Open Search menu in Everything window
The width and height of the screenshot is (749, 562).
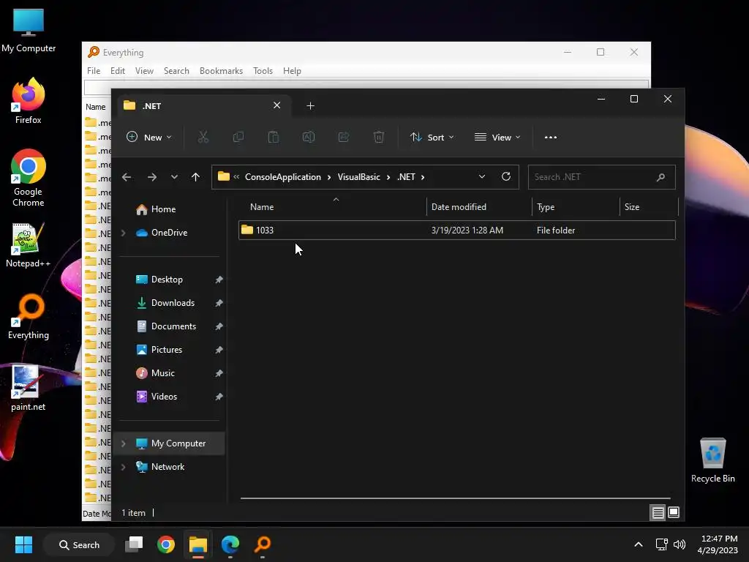(176, 71)
